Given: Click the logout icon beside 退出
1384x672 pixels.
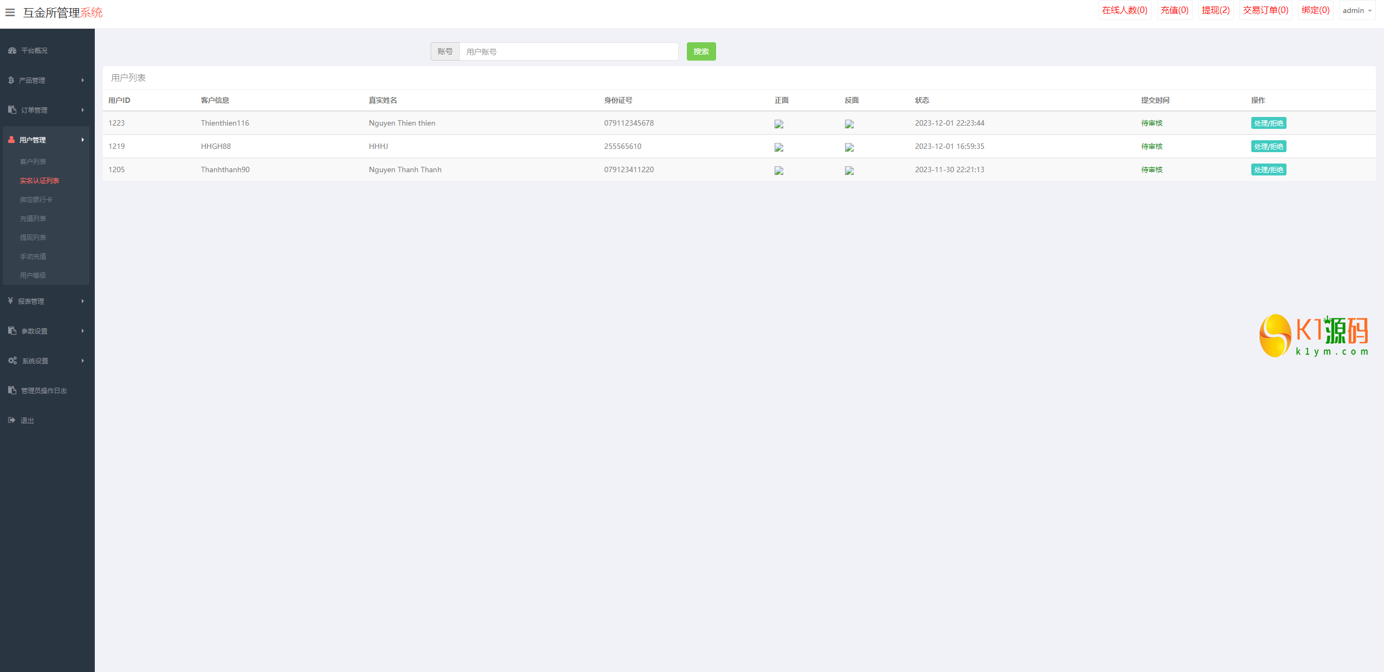Looking at the screenshot, I should click(x=11, y=420).
